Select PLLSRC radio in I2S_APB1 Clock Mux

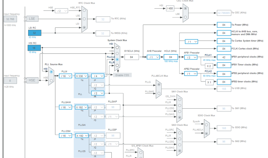coord(141,153)
